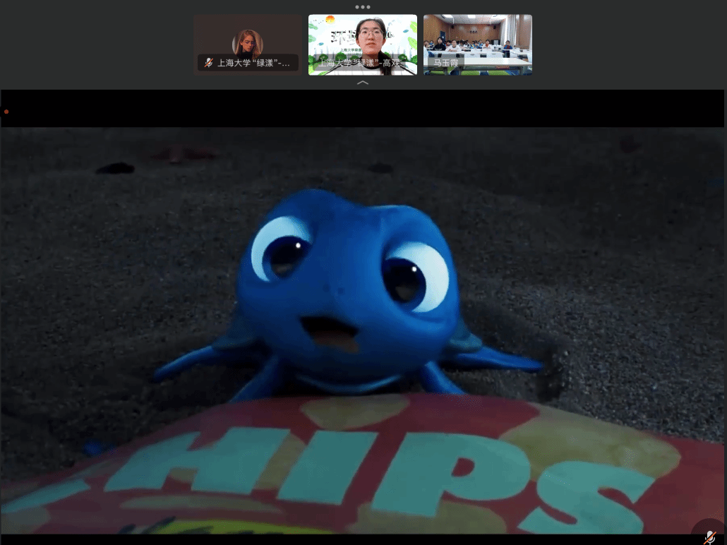
Task: Click muted mic icon on first participant tile
Action: point(208,63)
